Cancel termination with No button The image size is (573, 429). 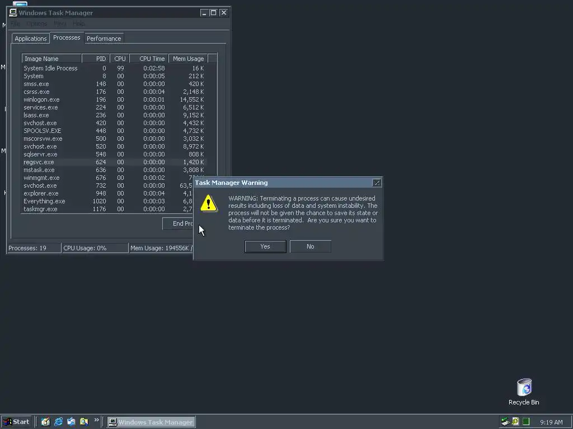pyautogui.click(x=310, y=246)
